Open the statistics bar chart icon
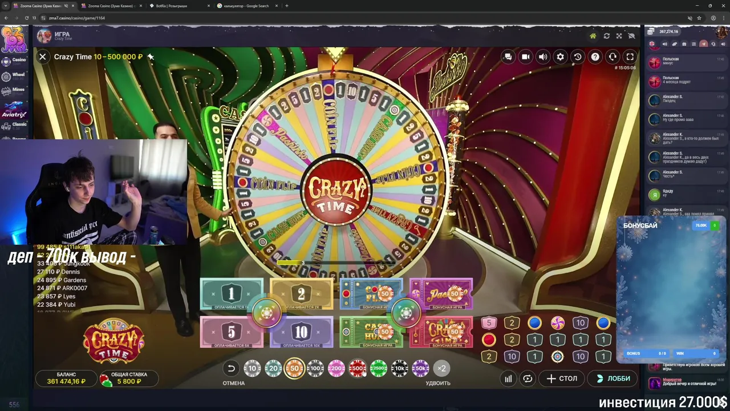 point(508,378)
